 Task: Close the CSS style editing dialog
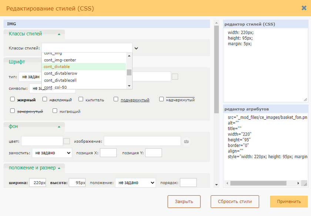(304, 8)
